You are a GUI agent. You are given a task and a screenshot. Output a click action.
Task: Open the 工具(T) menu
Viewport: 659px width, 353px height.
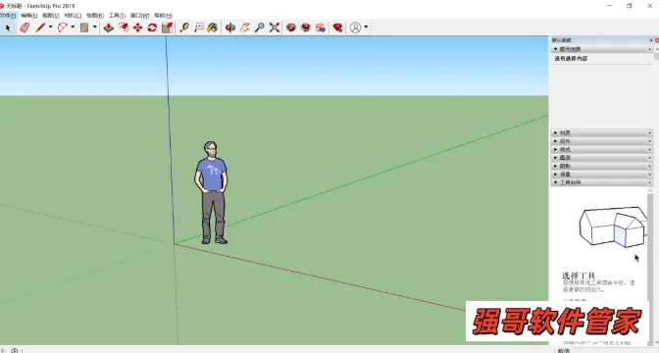pyautogui.click(x=117, y=15)
